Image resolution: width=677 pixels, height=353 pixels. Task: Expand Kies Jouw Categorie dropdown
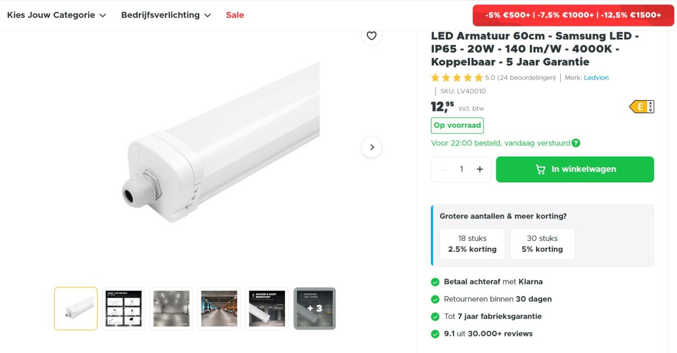[x=56, y=15]
